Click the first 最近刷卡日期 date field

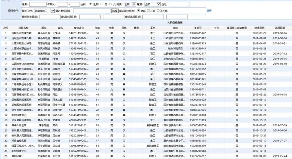coord(48,17)
